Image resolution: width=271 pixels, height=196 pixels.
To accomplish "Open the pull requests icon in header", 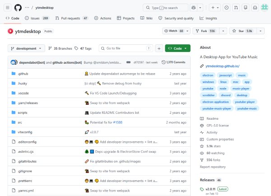I will tap(236, 8).
